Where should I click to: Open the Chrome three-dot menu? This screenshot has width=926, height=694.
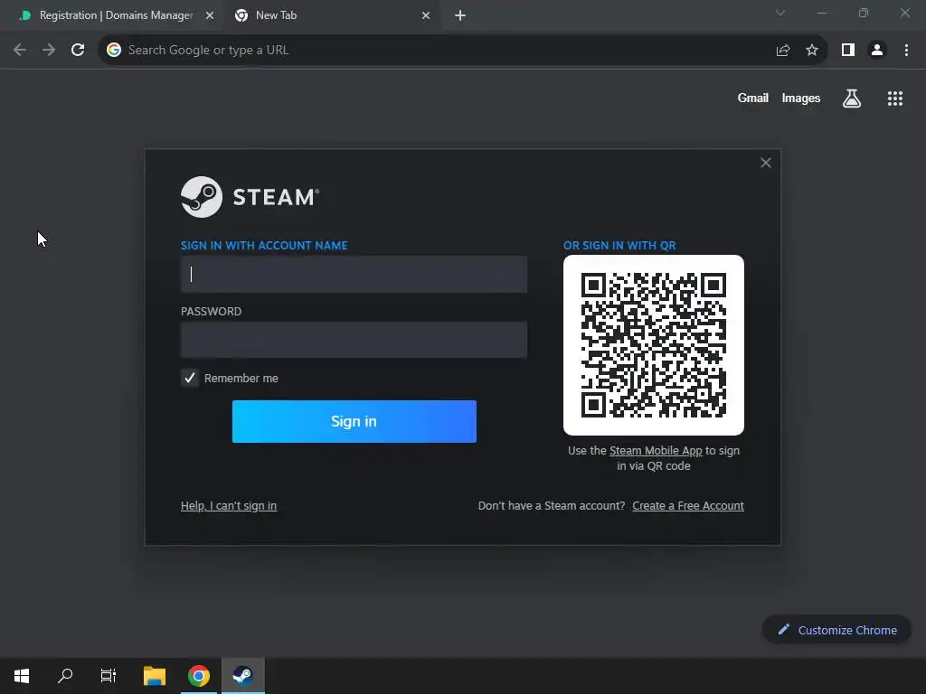tap(906, 51)
